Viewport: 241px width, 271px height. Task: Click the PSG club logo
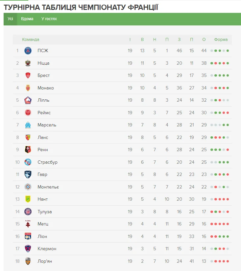[x=28, y=51]
